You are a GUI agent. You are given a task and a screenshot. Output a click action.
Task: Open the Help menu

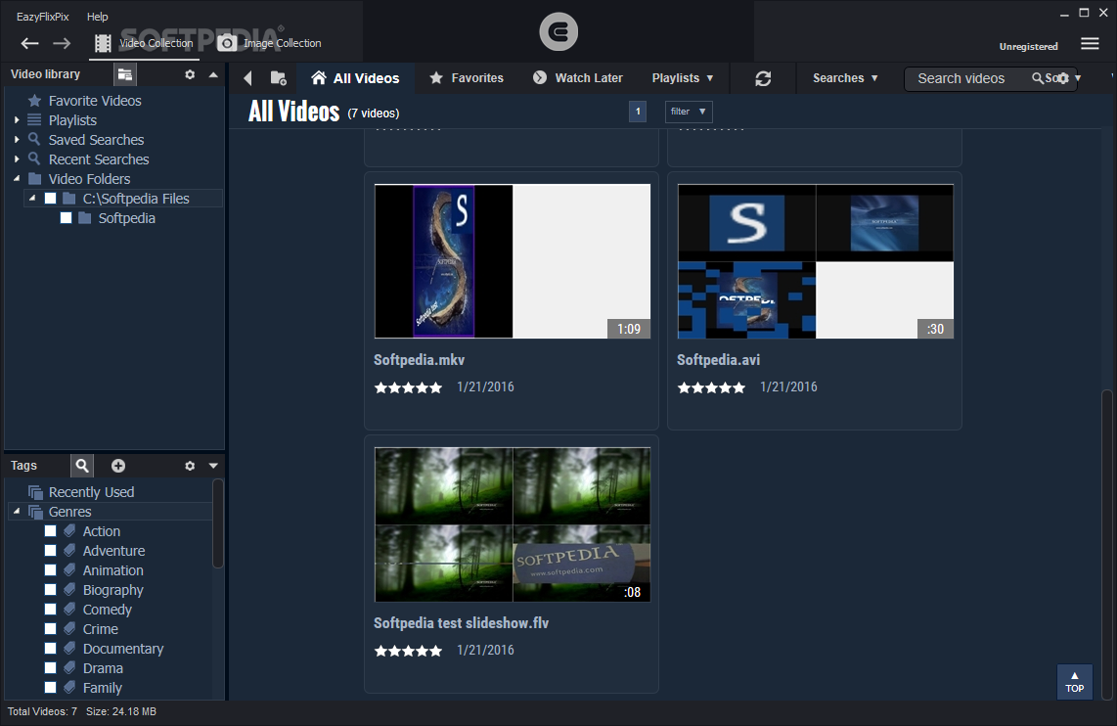pos(98,17)
